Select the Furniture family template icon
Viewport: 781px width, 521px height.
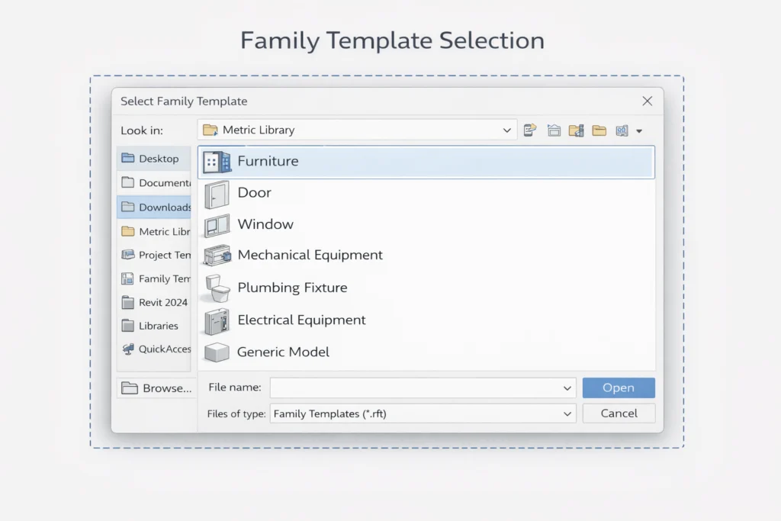click(x=217, y=161)
